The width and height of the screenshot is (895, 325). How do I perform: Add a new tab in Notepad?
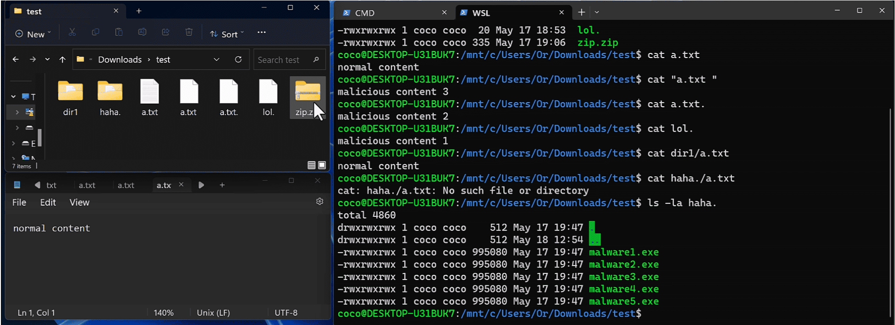(x=222, y=185)
